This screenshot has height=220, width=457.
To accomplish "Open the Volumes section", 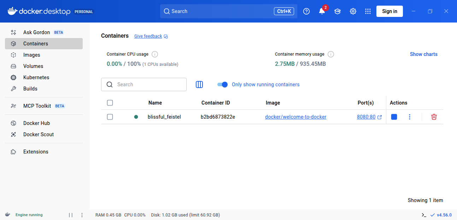I will click(33, 66).
